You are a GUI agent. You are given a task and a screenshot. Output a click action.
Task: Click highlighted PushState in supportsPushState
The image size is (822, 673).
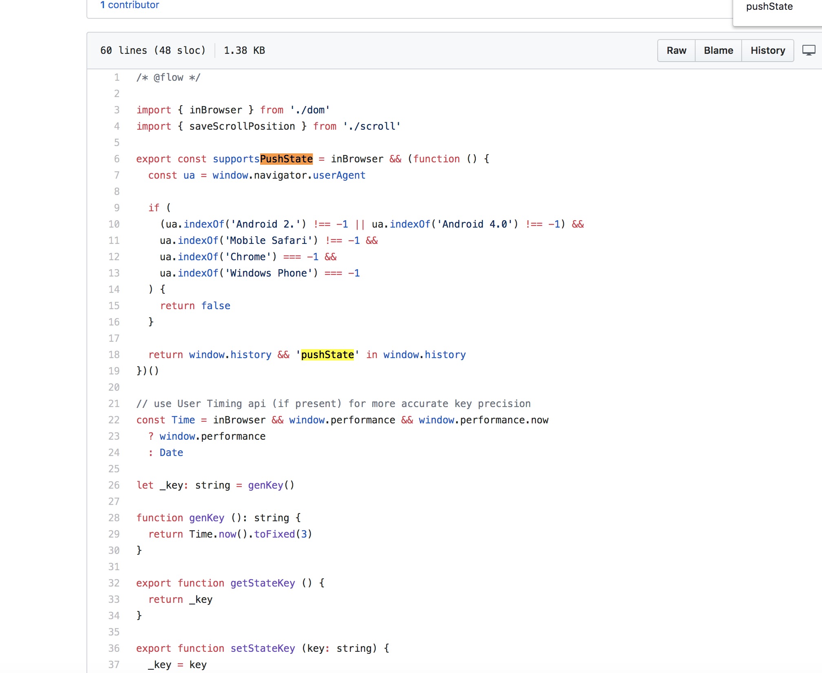286,159
